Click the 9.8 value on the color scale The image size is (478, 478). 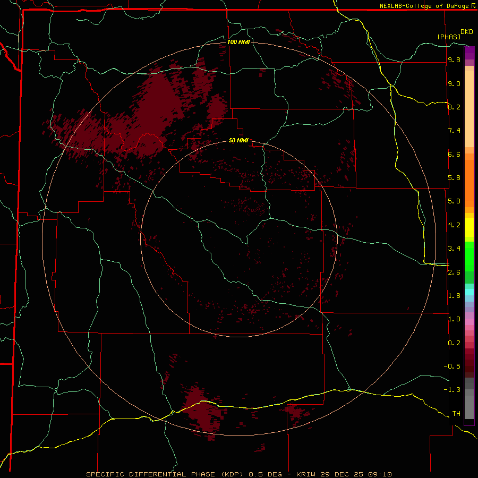point(454,59)
